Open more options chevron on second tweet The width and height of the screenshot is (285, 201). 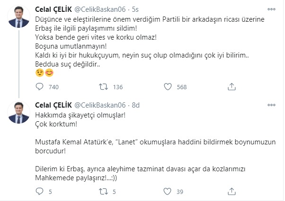tap(271, 105)
